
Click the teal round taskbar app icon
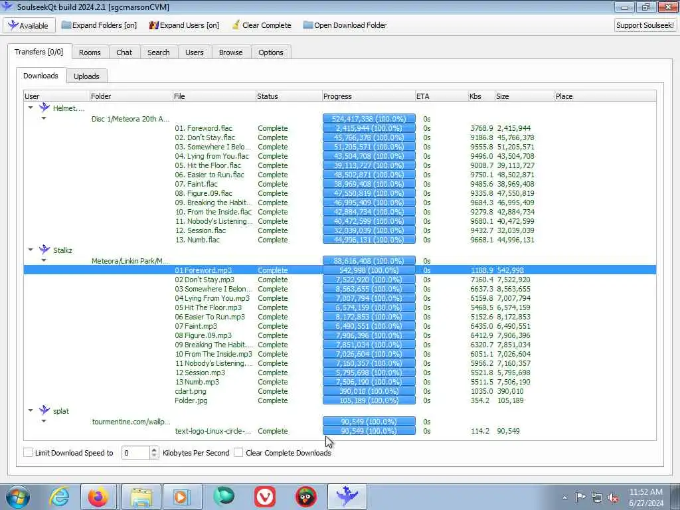tap(224, 497)
